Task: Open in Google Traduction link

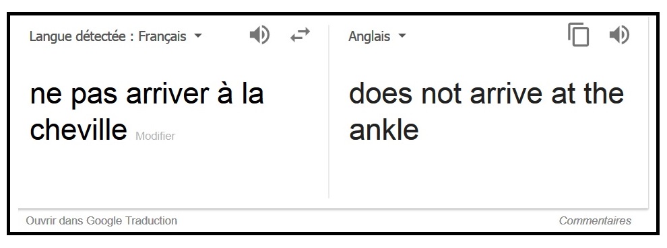Action: click(102, 221)
